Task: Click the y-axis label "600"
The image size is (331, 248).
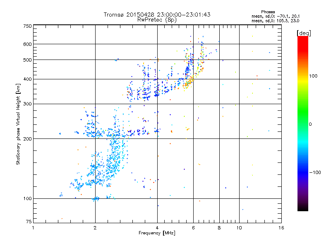Action: [27, 44]
